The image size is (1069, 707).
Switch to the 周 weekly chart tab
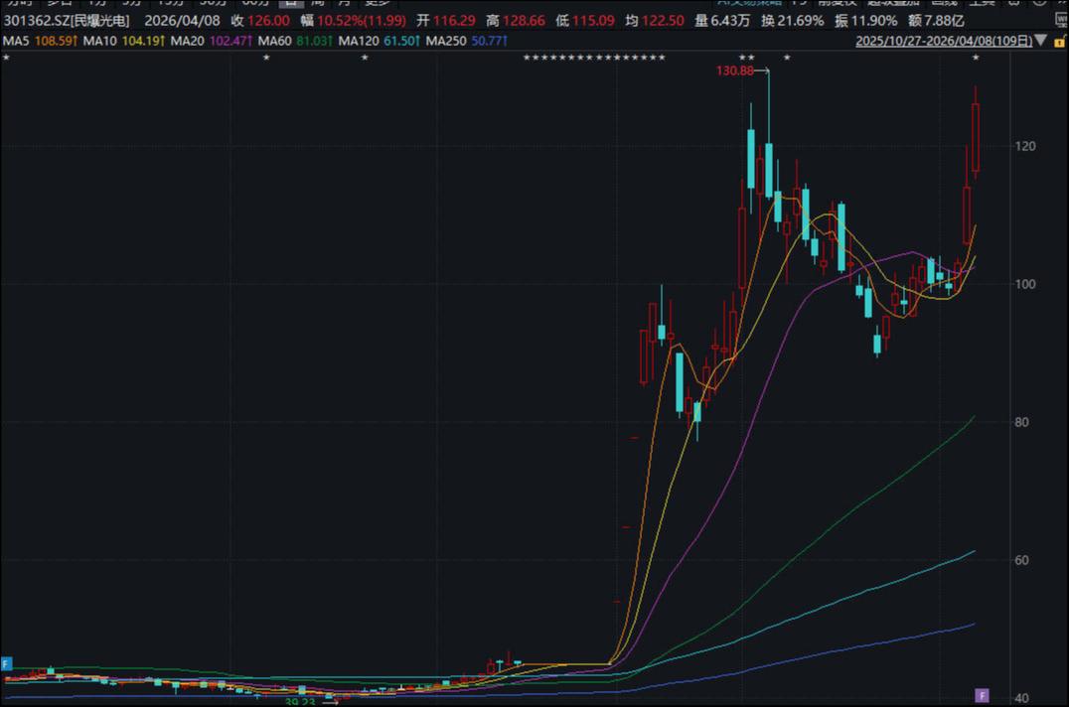coord(319,5)
